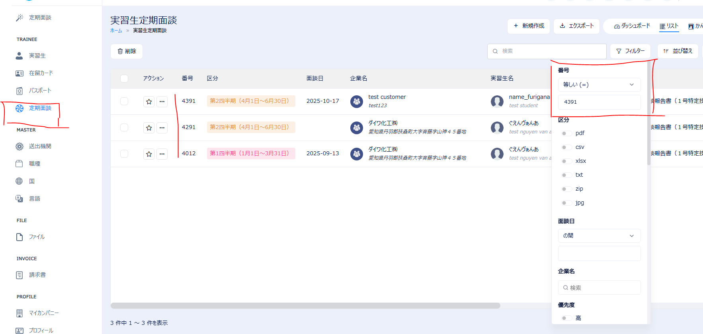Expand the 等しい (=) operator dropdown
Screen dimensions: 703x334
point(599,85)
